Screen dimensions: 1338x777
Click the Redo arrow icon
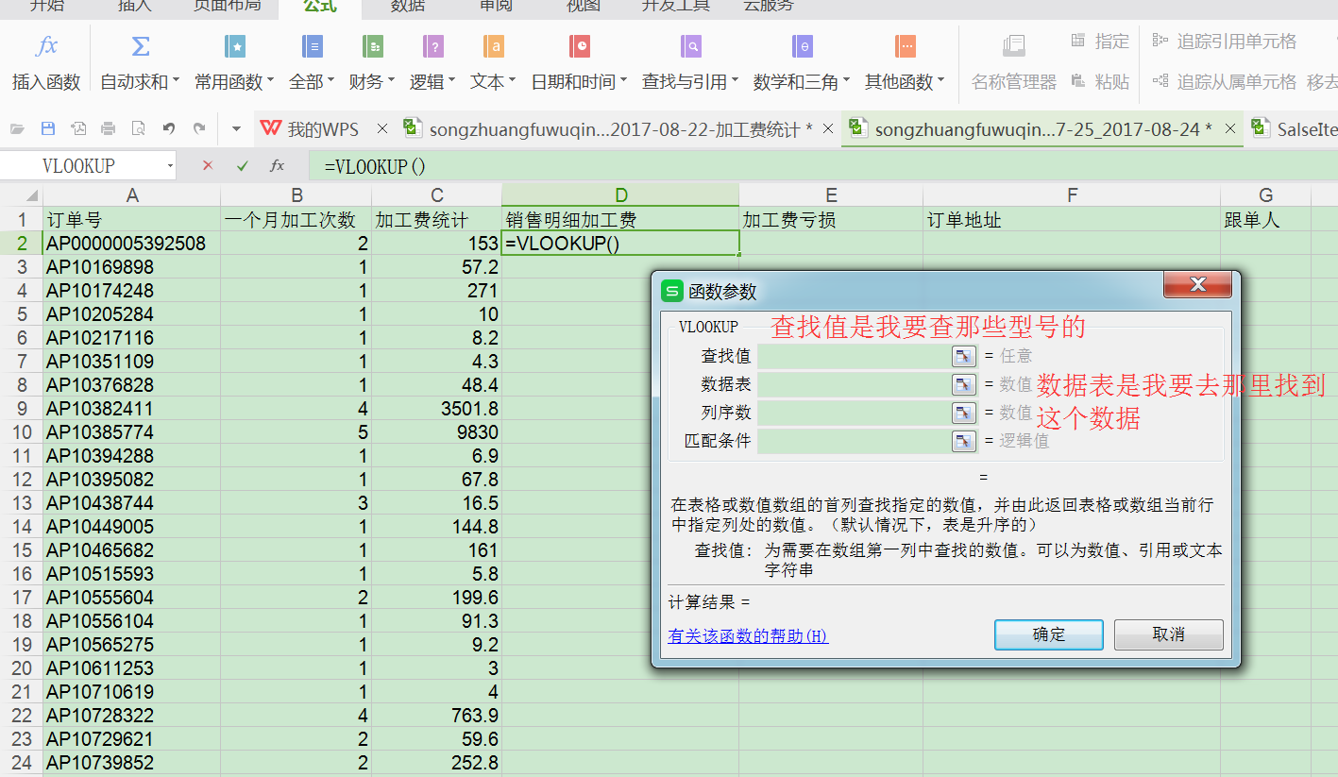coord(198,128)
